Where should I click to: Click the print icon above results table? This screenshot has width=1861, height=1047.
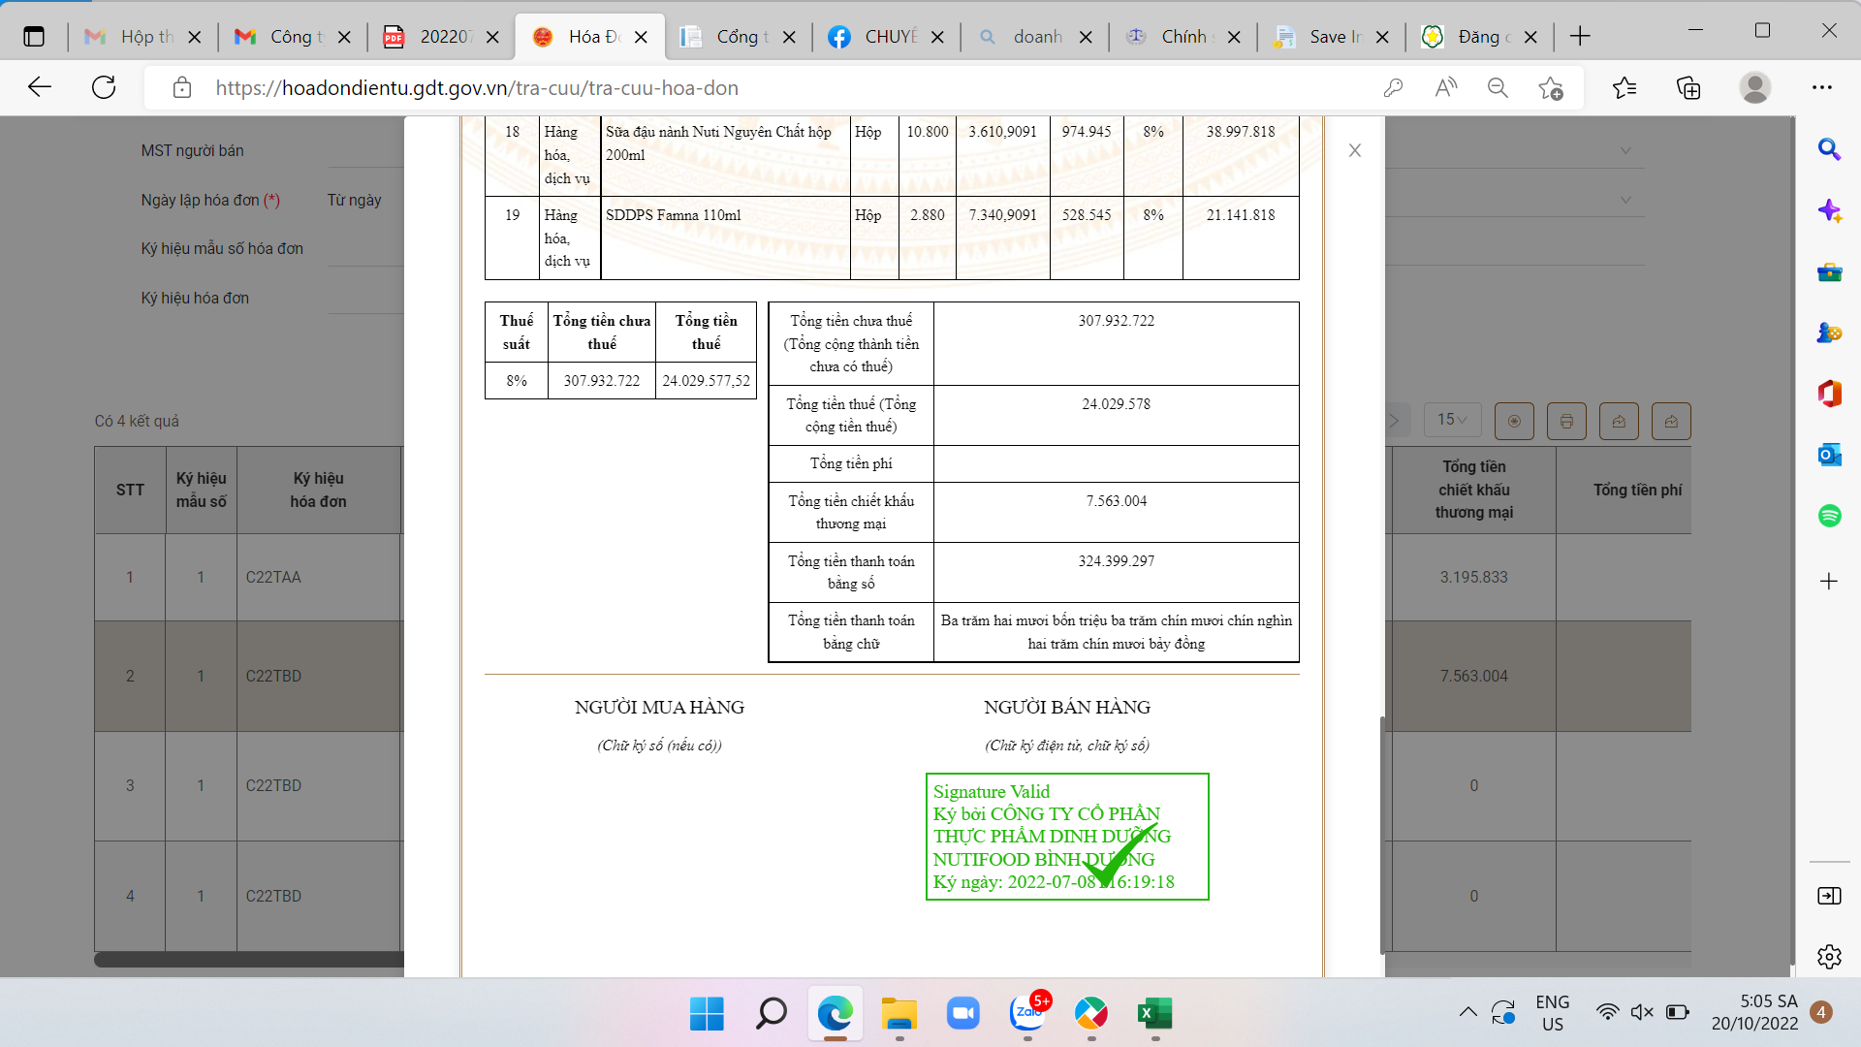point(1566,421)
